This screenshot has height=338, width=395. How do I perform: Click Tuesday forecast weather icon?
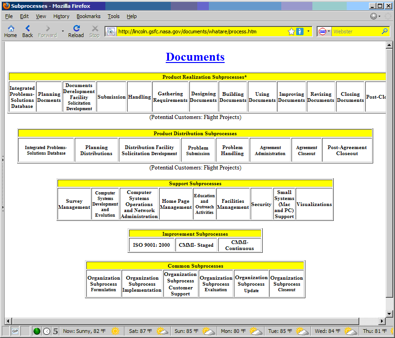[302, 331]
